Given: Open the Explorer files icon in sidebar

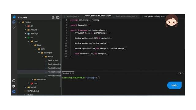Looking at the screenshot, I should coord(14,22).
